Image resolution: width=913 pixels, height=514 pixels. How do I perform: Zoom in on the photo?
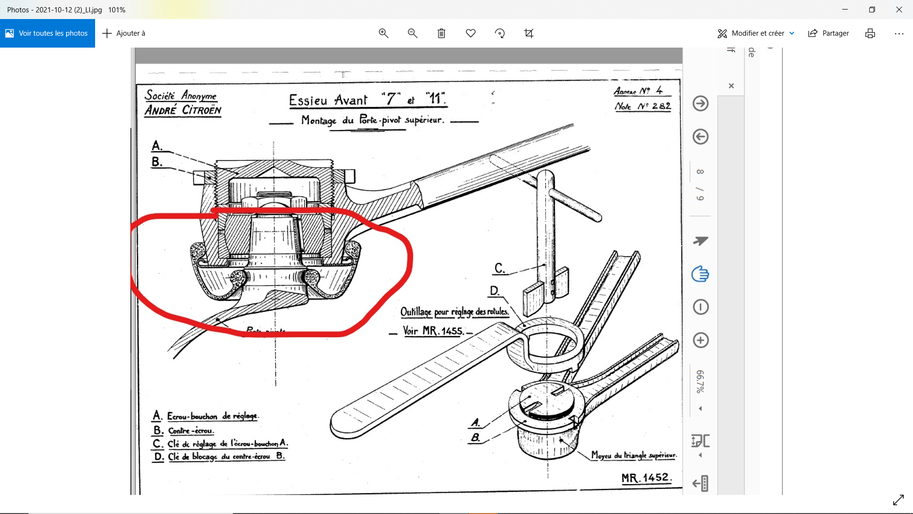click(383, 33)
